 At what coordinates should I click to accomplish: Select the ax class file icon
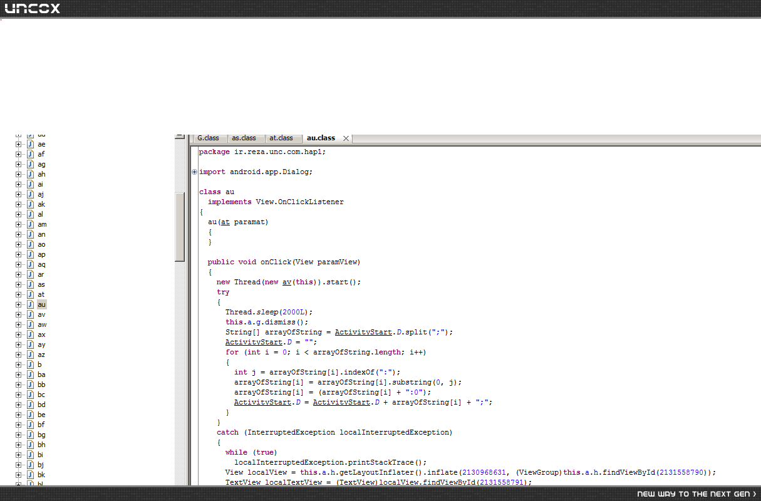pos(29,334)
